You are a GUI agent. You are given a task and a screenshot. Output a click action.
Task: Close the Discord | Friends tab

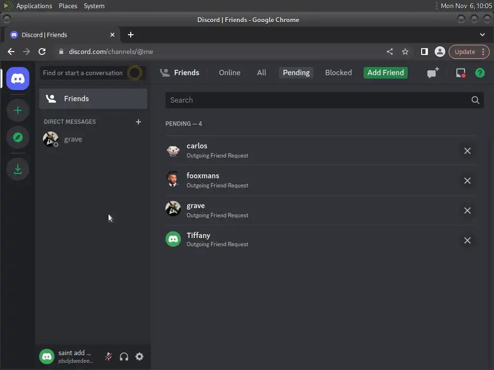[112, 35]
